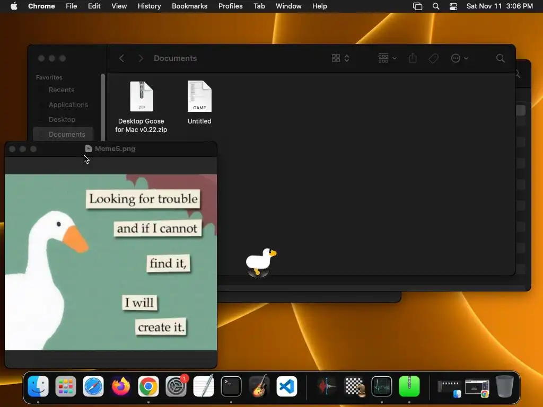Open Launchpad in the Dock

coord(65,386)
